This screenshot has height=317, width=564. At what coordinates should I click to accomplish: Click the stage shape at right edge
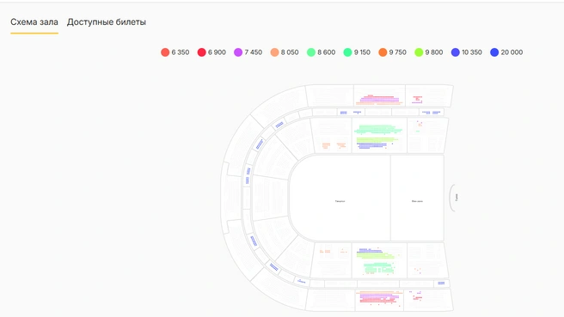[x=453, y=198]
